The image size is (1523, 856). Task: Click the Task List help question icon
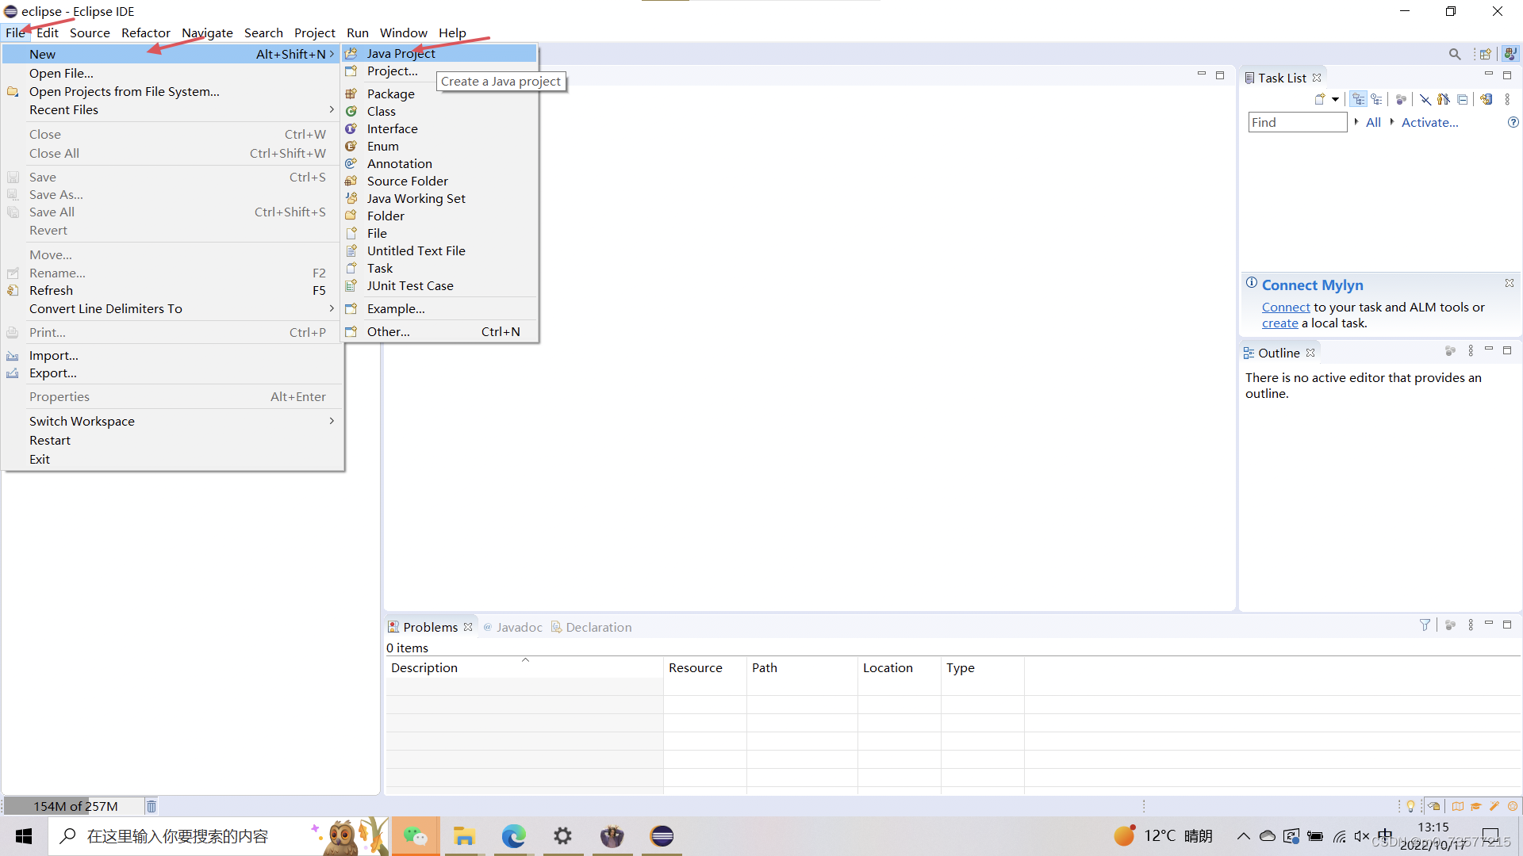coord(1513,122)
